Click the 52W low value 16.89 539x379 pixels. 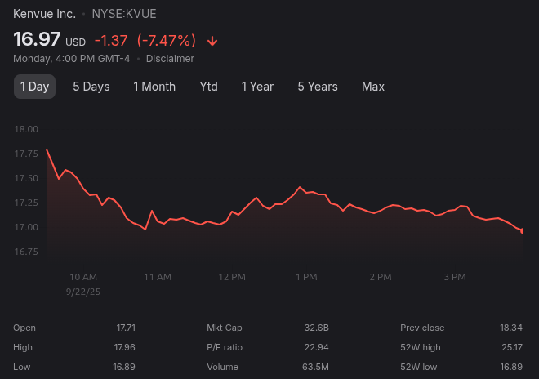click(x=511, y=367)
